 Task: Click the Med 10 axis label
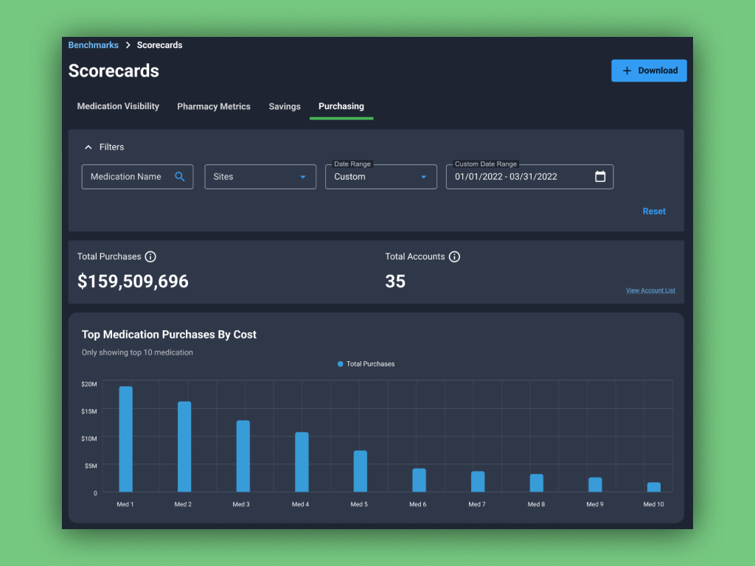tap(653, 504)
